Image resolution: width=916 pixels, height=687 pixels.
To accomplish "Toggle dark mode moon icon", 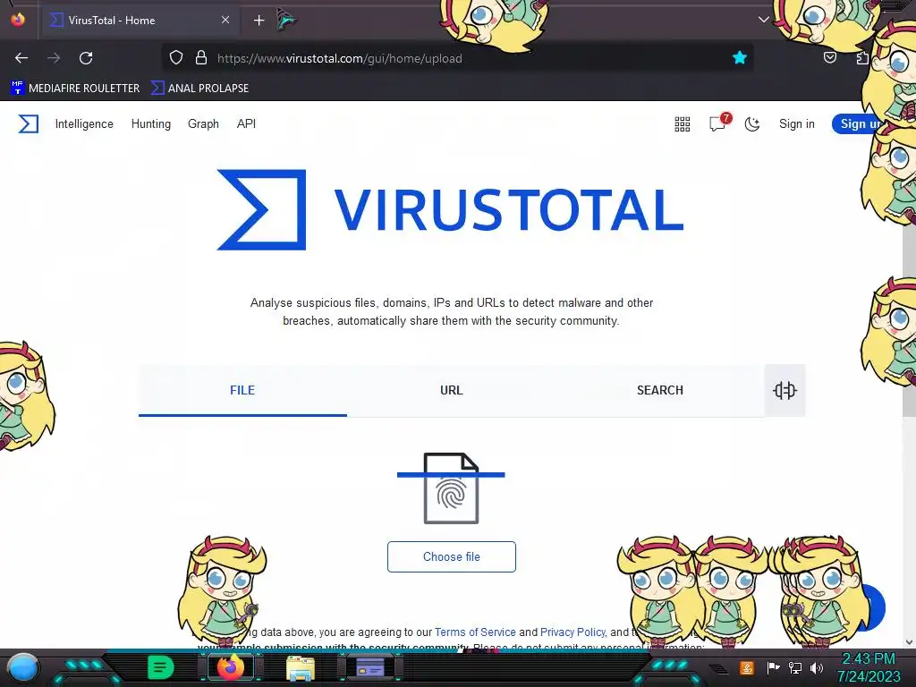I will coord(751,123).
